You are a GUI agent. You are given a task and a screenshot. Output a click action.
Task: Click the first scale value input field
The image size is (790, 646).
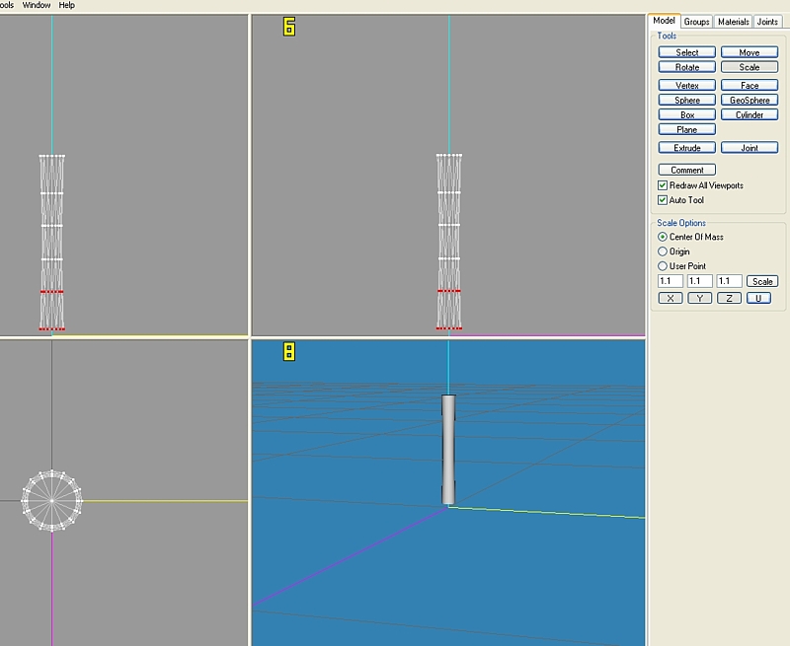[x=671, y=281]
